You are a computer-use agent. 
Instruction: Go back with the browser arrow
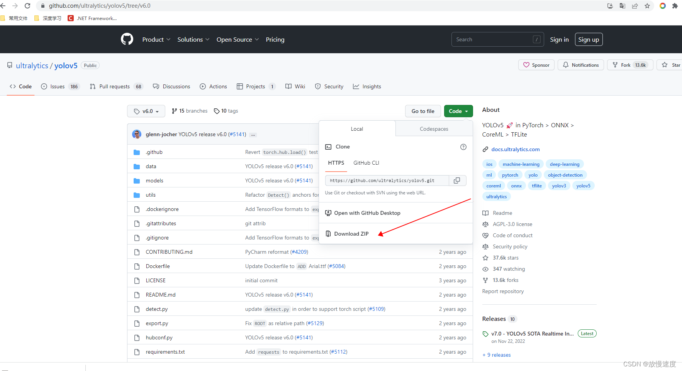coord(3,6)
